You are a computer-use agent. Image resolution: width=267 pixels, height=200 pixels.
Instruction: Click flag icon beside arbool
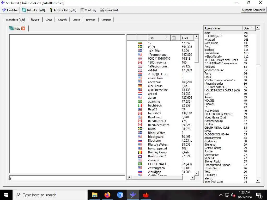(140, 94)
